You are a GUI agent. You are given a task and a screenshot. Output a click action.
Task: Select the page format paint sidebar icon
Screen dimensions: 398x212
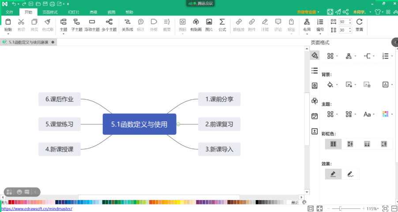pyautogui.click(x=315, y=55)
